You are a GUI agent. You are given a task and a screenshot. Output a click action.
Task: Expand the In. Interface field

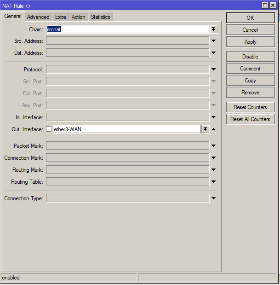pyautogui.click(x=214, y=117)
